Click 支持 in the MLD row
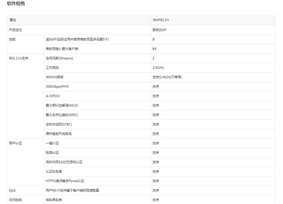This screenshot has width=283, height=204. click(213, 106)
